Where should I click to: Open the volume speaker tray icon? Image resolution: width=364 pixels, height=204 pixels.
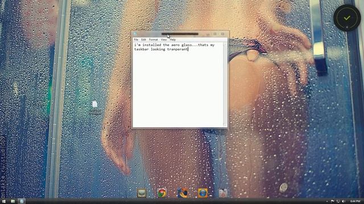(x=344, y=202)
